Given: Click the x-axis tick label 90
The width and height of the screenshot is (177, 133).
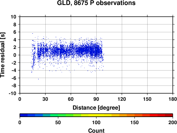Looking at the screenshot, I should click(x=96, y=99).
